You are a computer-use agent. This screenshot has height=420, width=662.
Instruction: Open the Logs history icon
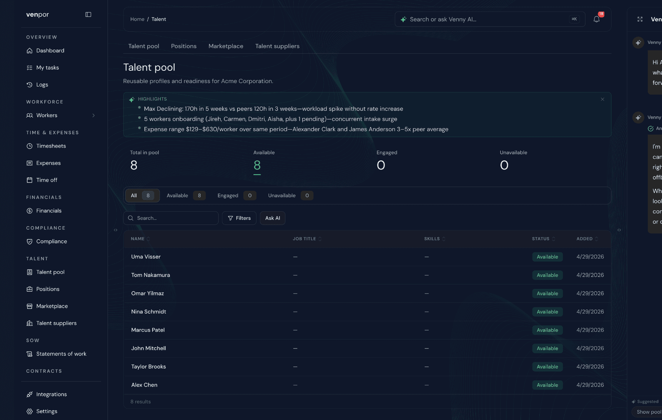[x=30, y=85]
